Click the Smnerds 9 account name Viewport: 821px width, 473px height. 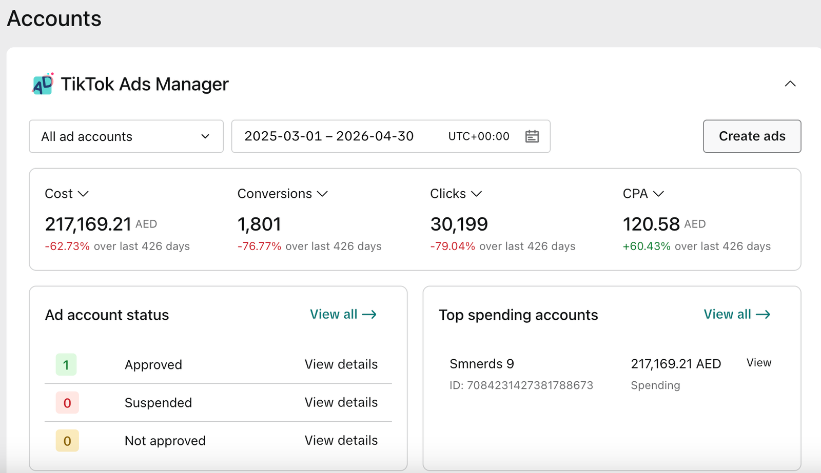coord(482,364)
